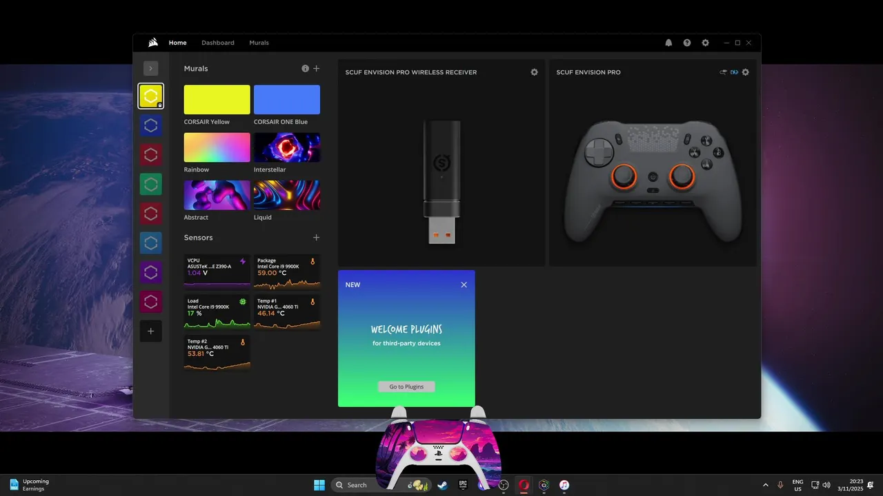Click the SCUF ENVISION PRO WIRELESS RECEIVER title
This screenshot has height=496, width=883.
click(x=411, y=72)
